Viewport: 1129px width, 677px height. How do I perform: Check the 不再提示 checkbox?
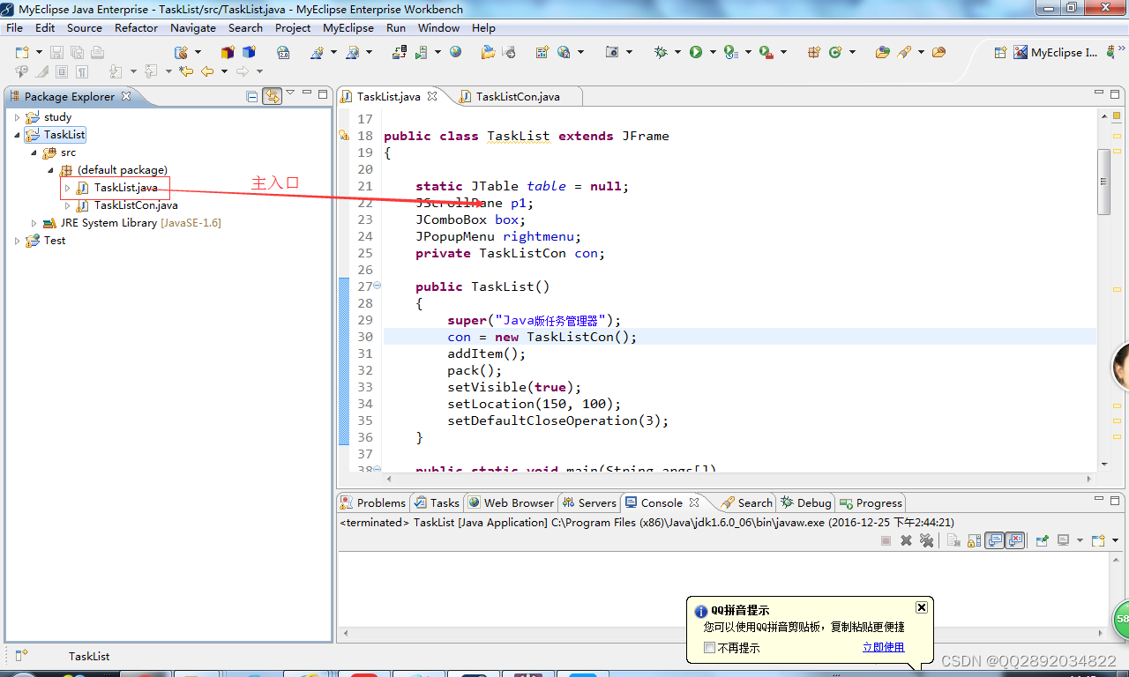(x=710, y=648)
